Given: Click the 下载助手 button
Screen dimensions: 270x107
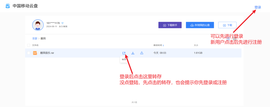Looking at the screenshot, I should click(x=170, y=25).
